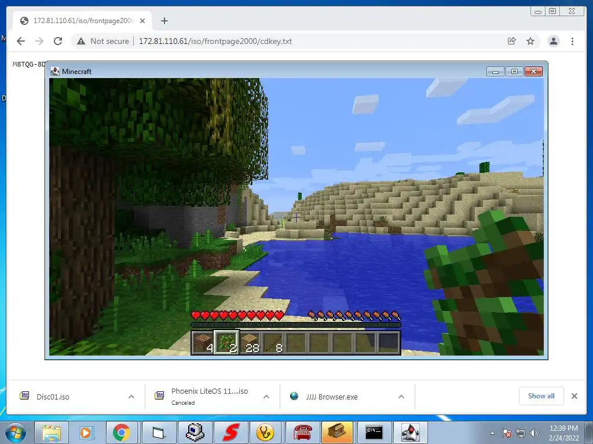This screenshot has width=593, height=444.
Task: Open the Chrome profile avatar menu
Action: [553, 41]
